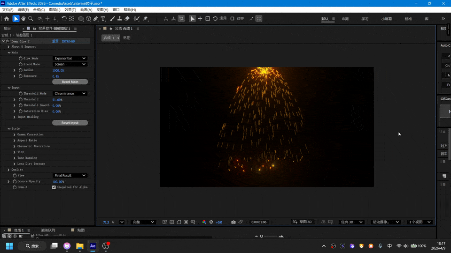Select the Pen tool

pos(96,19)
